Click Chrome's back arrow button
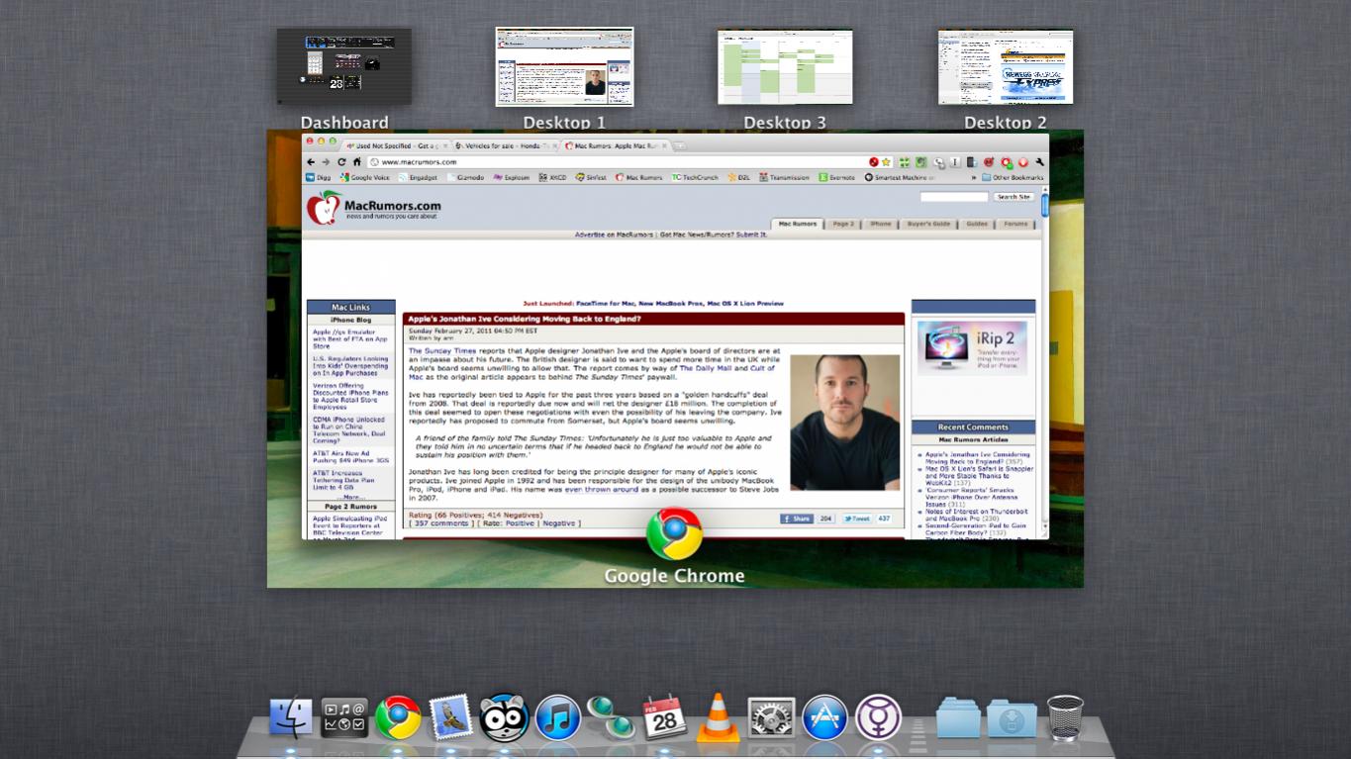 coord(311,162)
